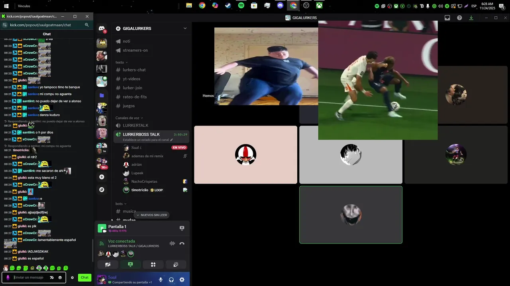Open Xbox app from the taskbar
The image size is (510, 286).
[x=319, y=6]
